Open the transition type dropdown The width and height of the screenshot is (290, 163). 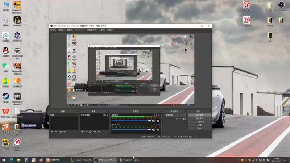point(175,115)
